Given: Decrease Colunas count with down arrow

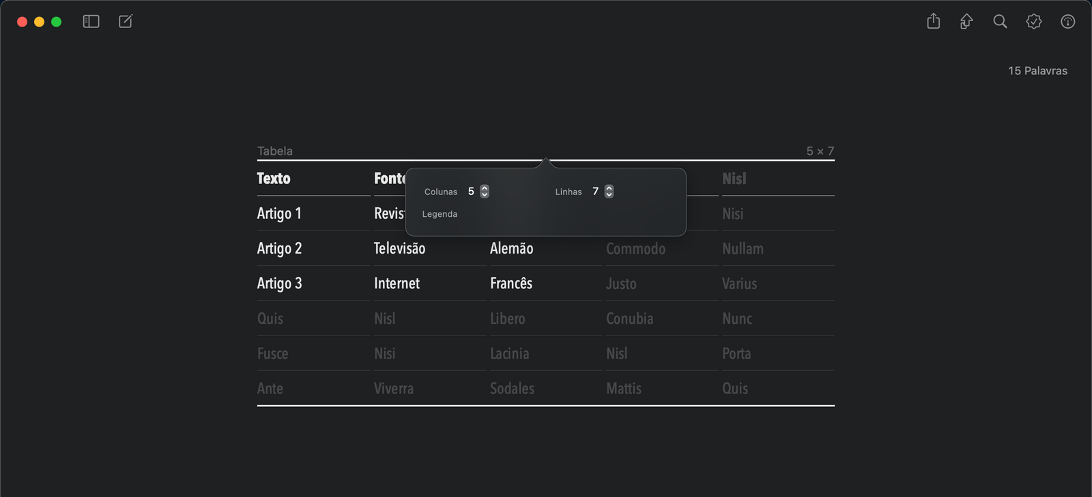Looking at the screenshot, I should coord(485,195).
